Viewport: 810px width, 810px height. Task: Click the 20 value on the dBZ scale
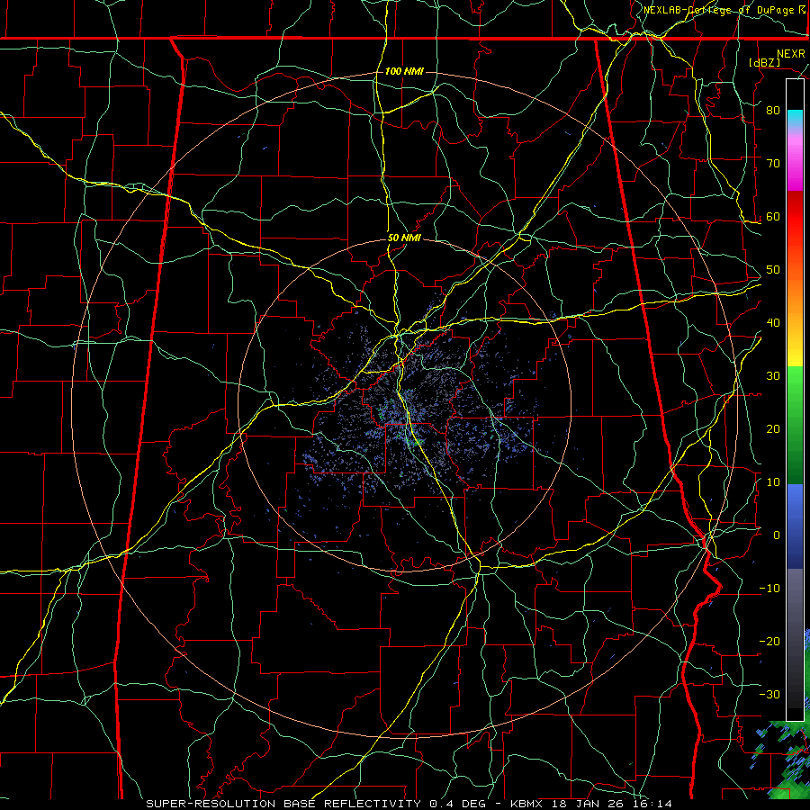773,429
